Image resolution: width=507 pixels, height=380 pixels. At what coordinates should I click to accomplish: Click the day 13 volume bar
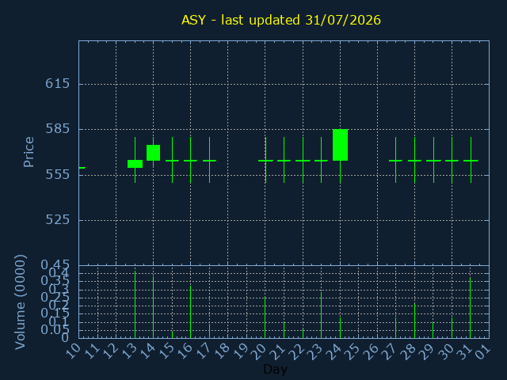point(135,304)
